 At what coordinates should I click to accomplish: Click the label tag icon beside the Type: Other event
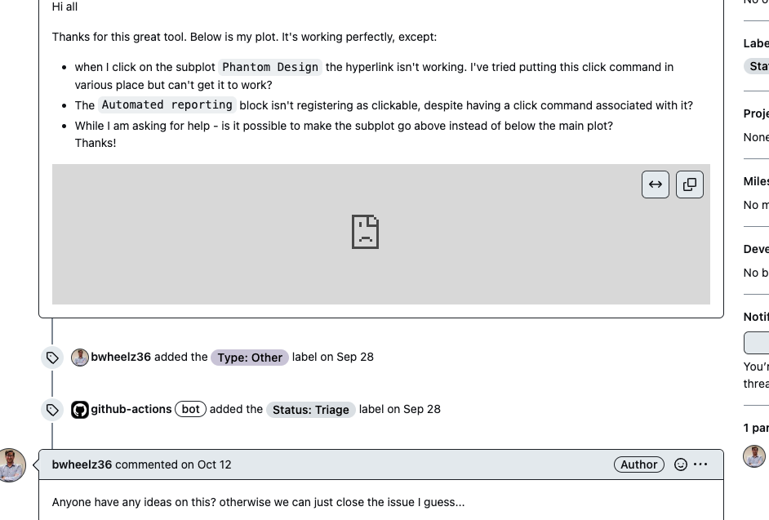point(52,357)
